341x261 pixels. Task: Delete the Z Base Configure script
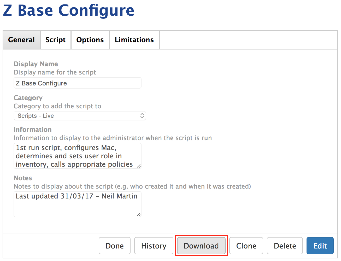click(285, 246)
